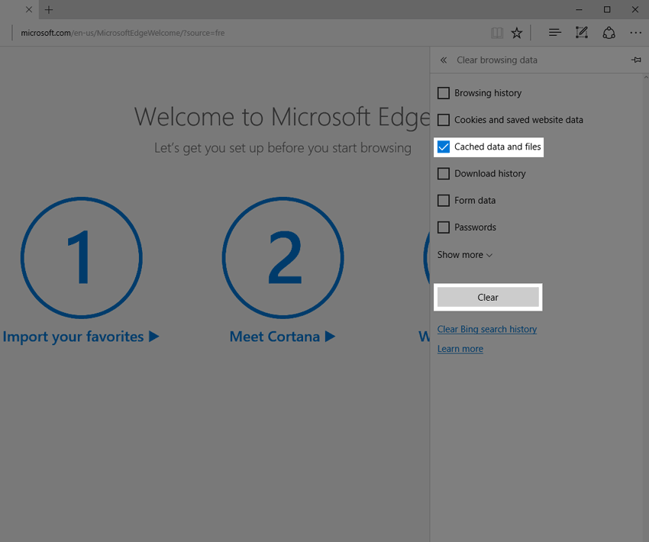Pin the Clear browsing data panel

click(x=636, y=60)
